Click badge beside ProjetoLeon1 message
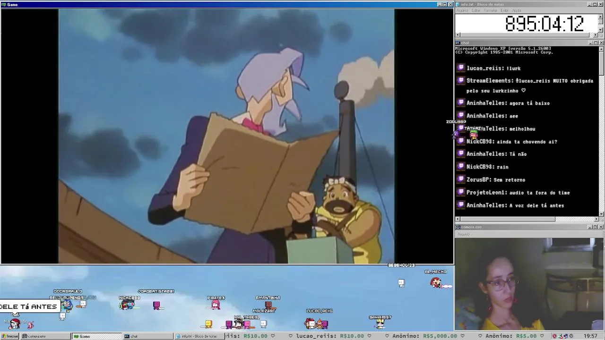Image resolution: width=605 pixels, height=340 pixels. [x=461, y=192]
